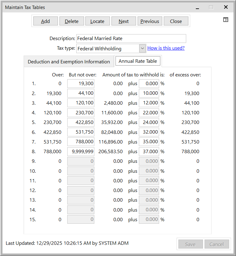Viewport: 236px width, 256px height.
Task: Click the Close toolbar button
Action: tap(176, 21)
